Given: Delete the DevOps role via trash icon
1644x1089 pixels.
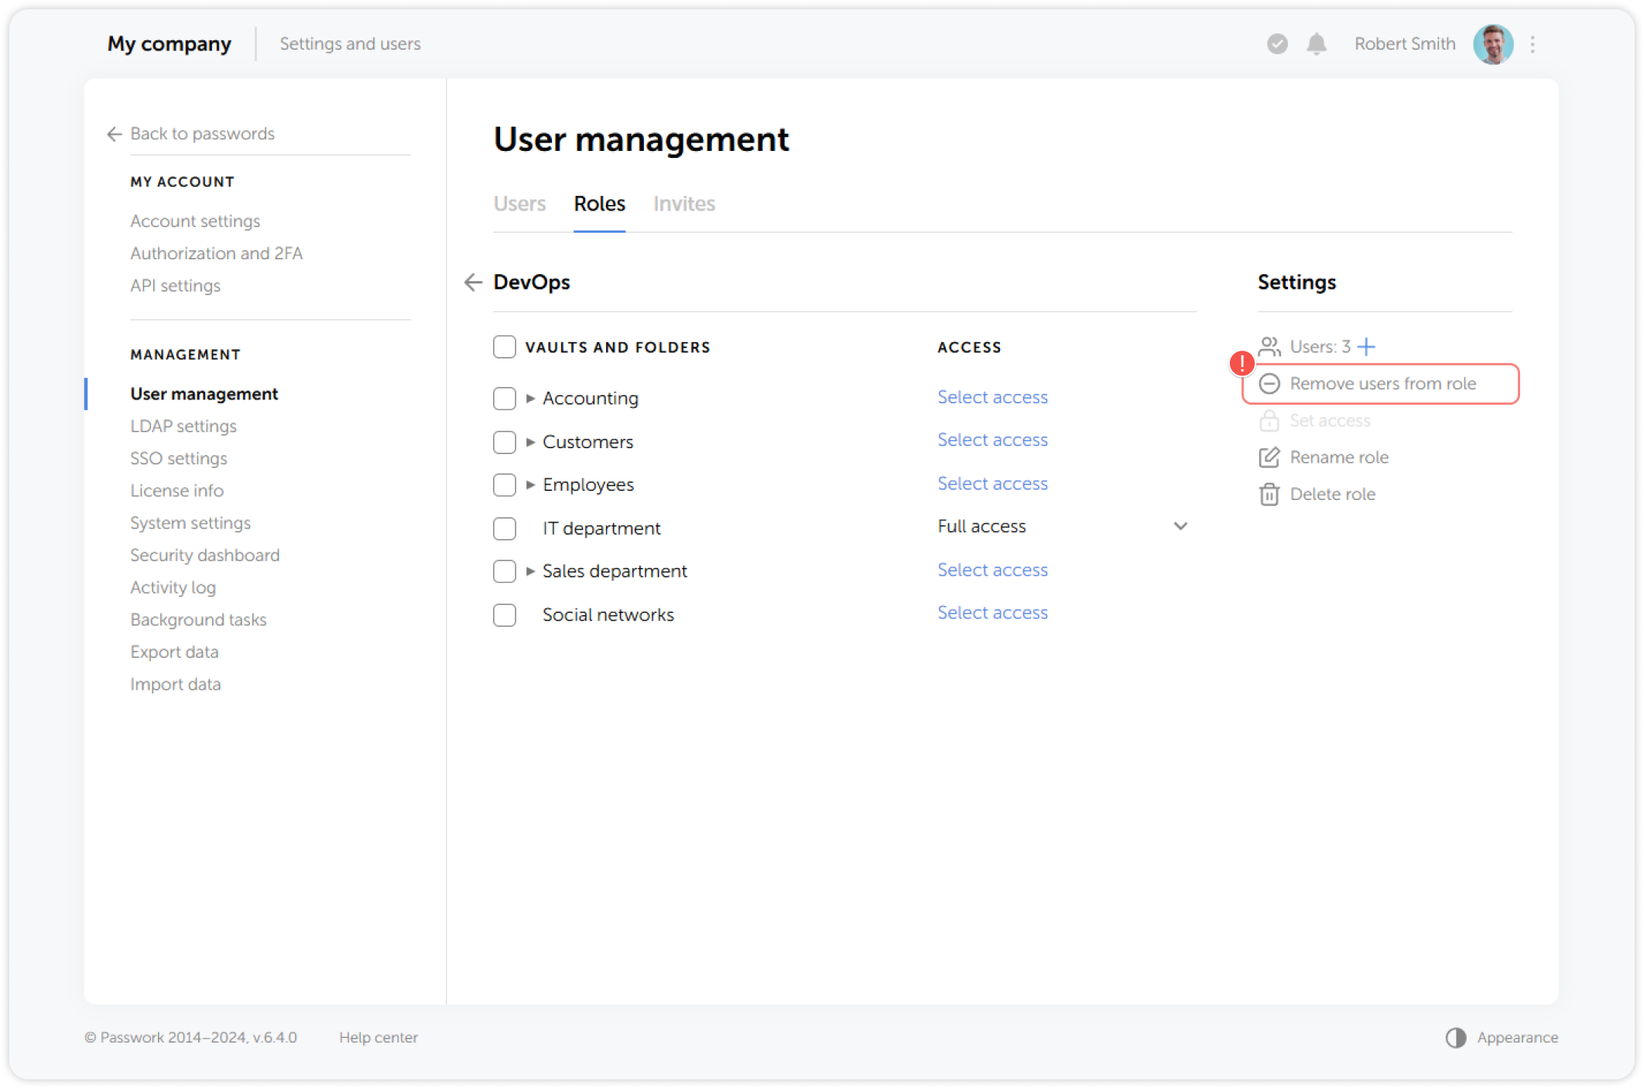Looking at the screenshot, I should 1269,494.
